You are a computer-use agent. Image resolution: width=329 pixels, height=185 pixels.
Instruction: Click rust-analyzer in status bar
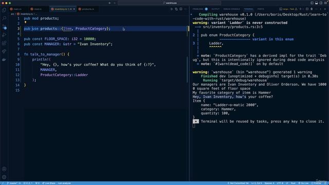pyautogui.click(x=64, y=183)
